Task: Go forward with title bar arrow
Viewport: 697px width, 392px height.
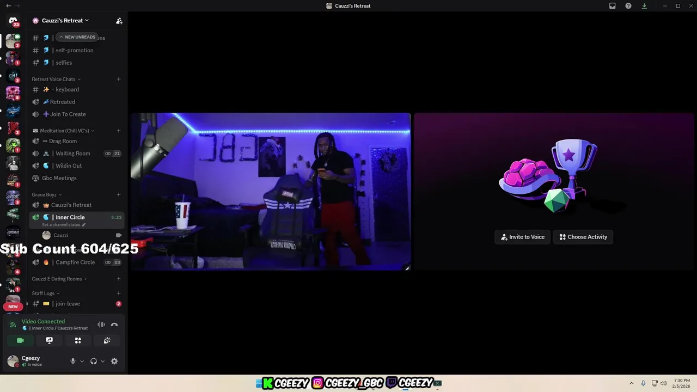Action: click(19, 6)
